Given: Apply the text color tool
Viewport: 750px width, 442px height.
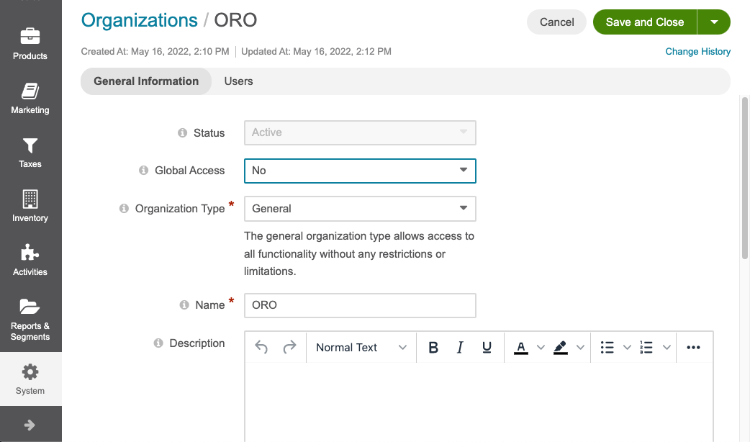Looking at the screenshot, I should pyautogui.click(x=521, y=347).
